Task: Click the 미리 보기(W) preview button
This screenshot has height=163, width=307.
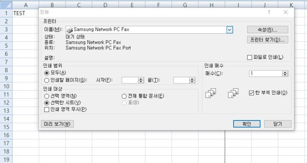Action: tap(57, 124)
